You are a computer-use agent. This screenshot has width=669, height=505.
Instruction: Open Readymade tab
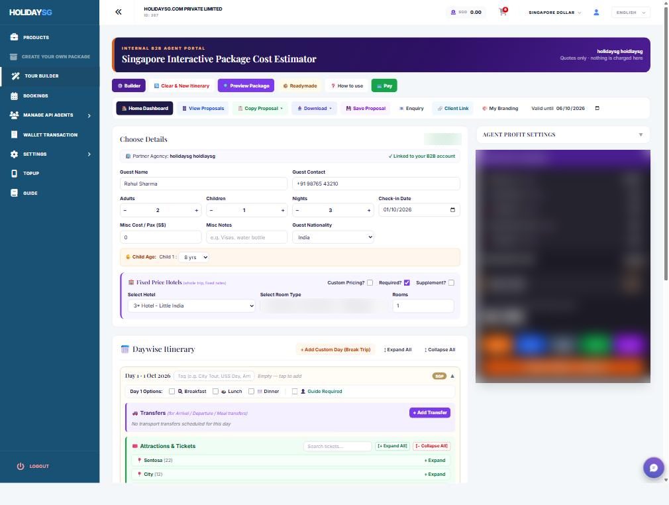tap(300, 85)
